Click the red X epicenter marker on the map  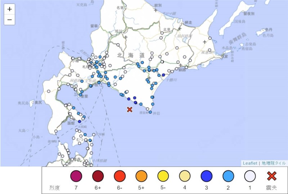(x=130, y=109)
